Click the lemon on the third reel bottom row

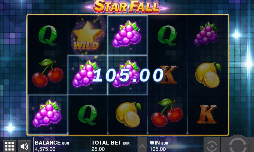click(128, 114)
